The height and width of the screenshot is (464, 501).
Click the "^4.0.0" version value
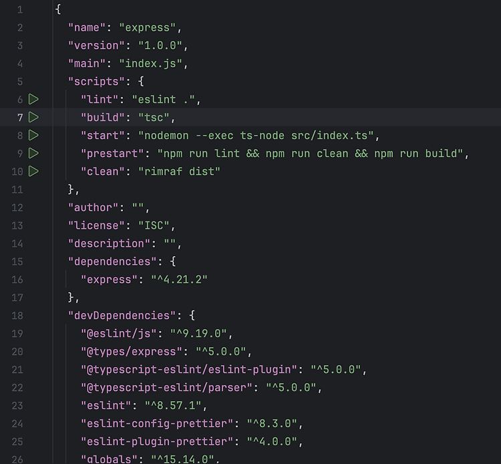tap(272, 442)
